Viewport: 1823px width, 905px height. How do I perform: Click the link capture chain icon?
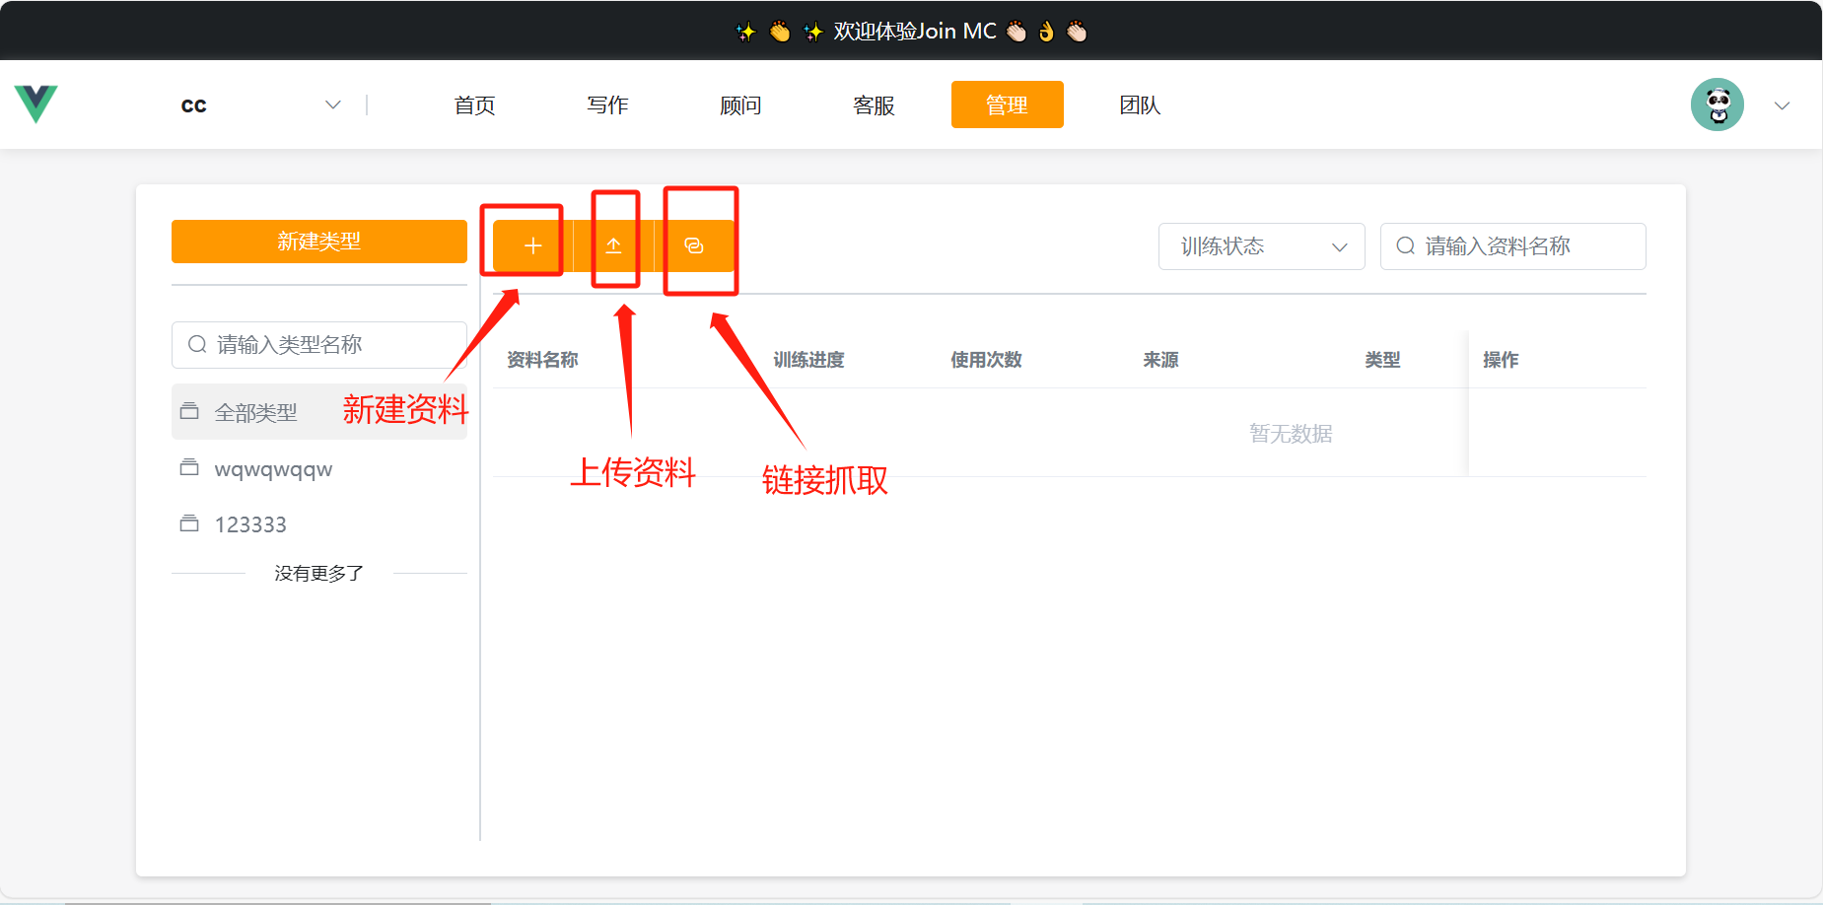point(694,245)
